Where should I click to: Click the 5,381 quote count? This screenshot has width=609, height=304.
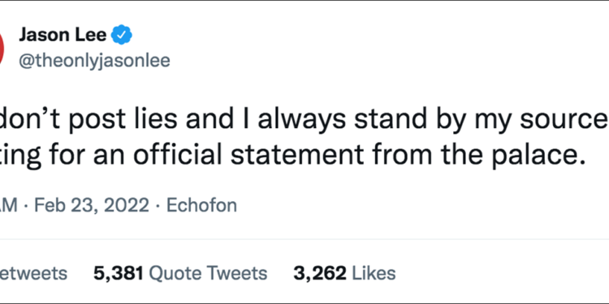[119, 274]
